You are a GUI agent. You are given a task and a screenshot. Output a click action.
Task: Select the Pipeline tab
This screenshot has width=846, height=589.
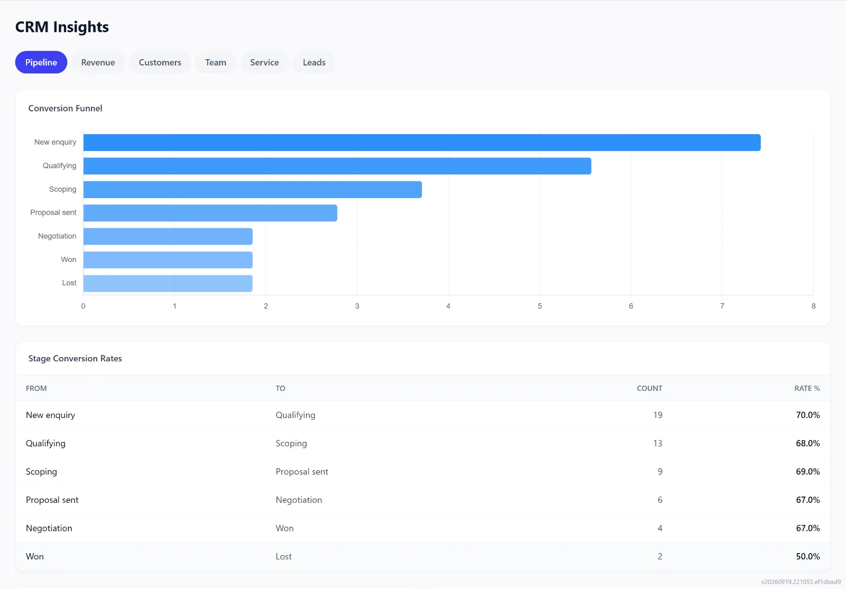41,62
